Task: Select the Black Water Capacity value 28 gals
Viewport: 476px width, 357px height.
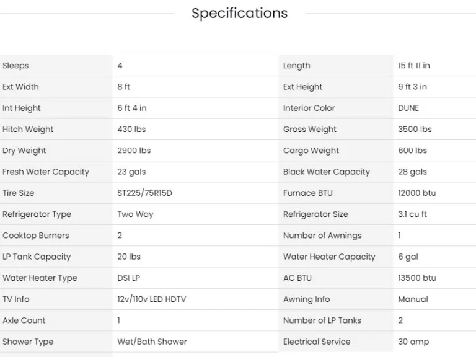Action: tap(412, 172)
